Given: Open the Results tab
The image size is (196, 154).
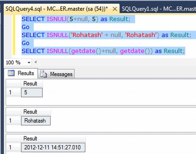Looking at the screenshot, I should click(x=21, y=73).
